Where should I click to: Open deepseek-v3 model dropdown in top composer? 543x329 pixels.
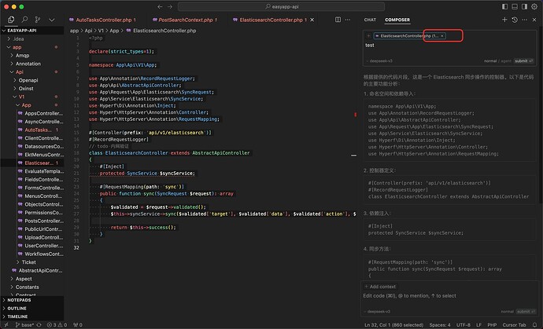(x=379, y=60)
